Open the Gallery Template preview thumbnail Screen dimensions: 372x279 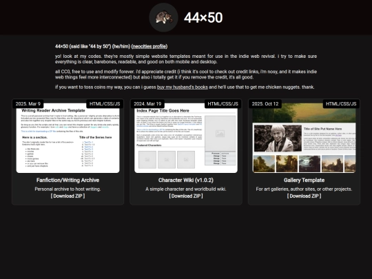point(304,138)
